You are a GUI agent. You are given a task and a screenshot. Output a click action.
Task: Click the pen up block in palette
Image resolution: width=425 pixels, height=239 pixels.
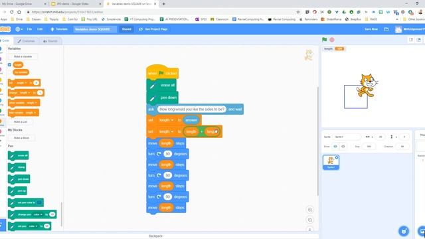tap(17, 191)
